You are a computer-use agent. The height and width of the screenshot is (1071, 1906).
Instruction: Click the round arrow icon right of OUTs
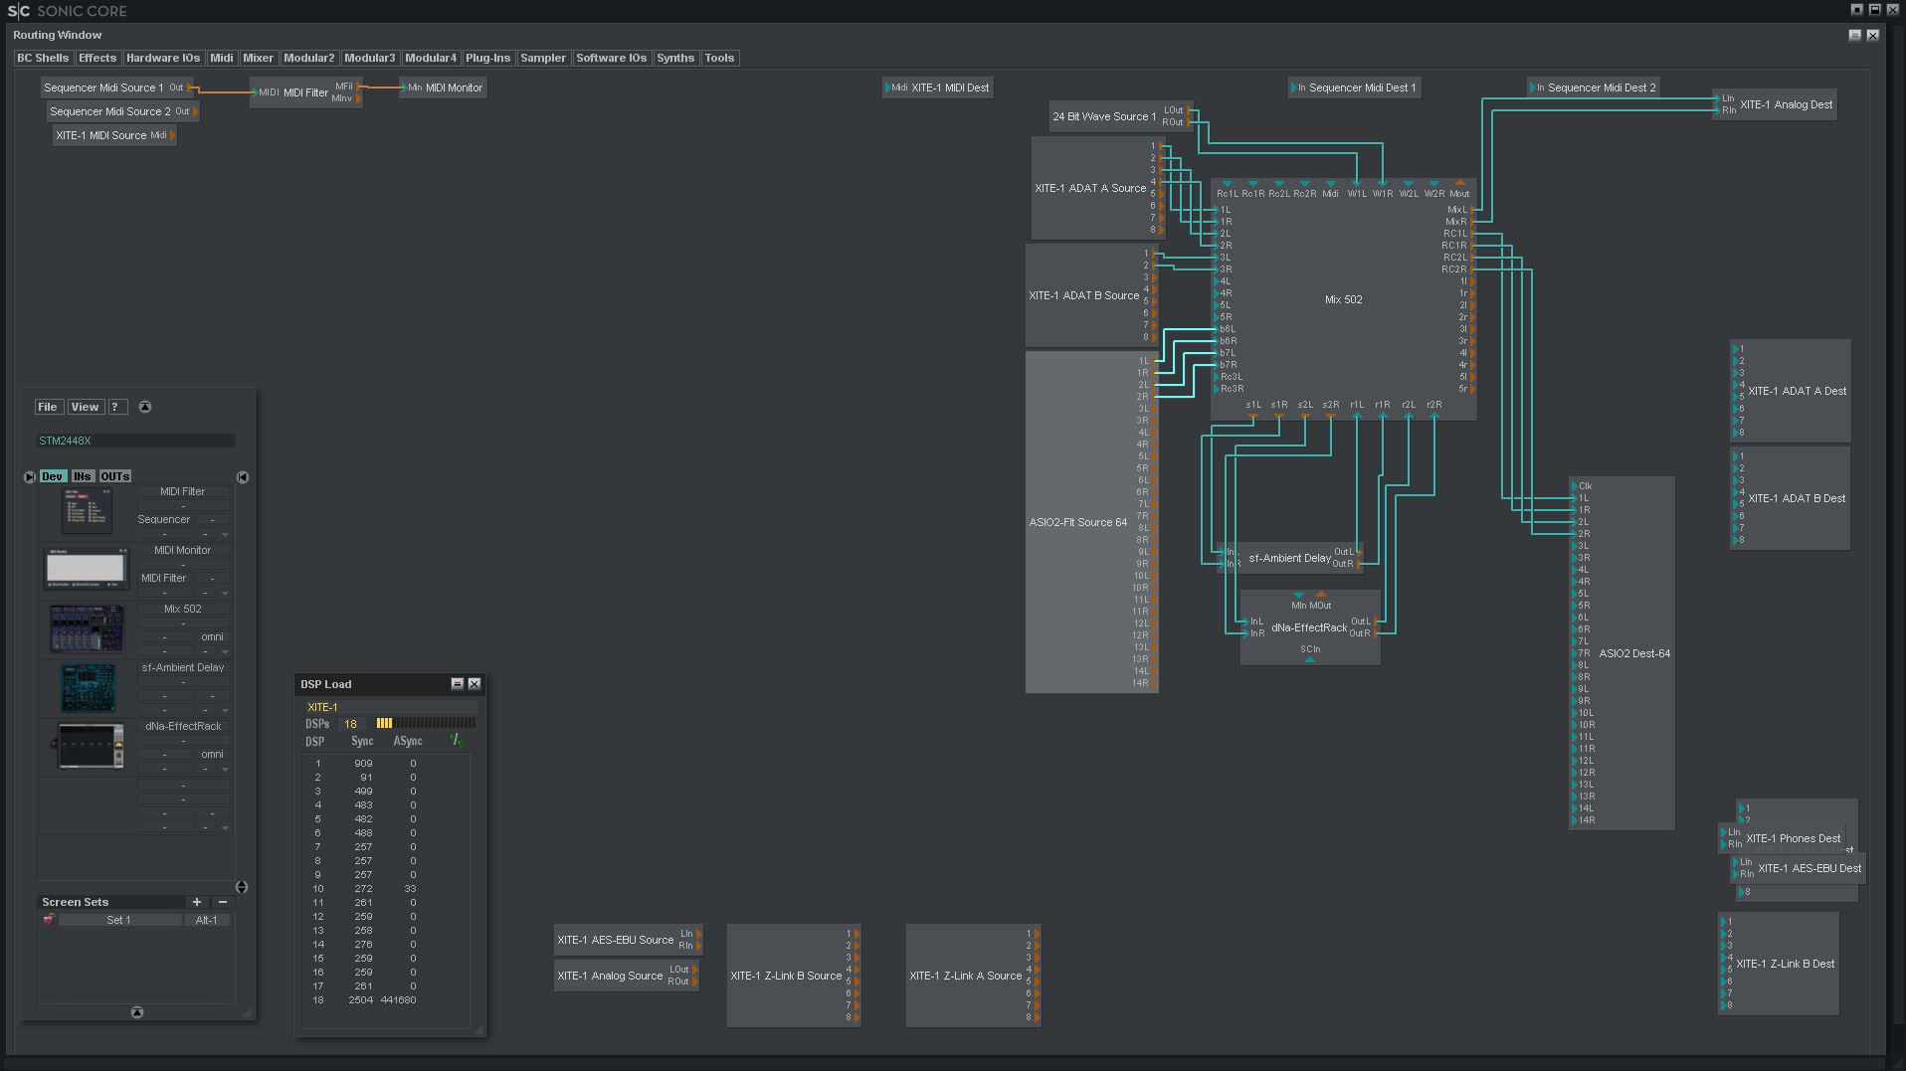242,477
